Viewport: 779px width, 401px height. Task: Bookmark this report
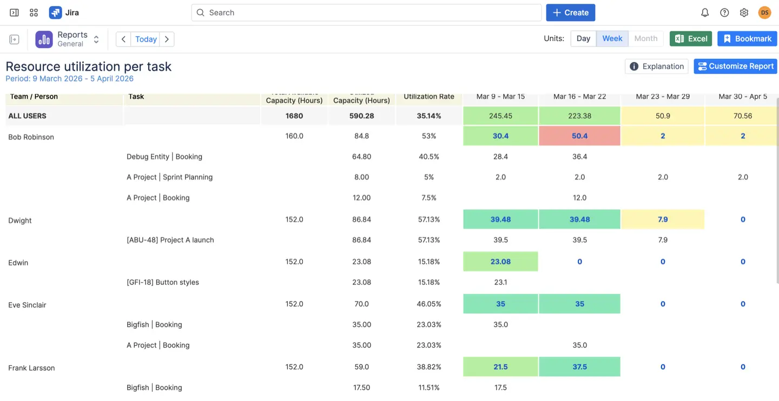(x=747, y=38)
